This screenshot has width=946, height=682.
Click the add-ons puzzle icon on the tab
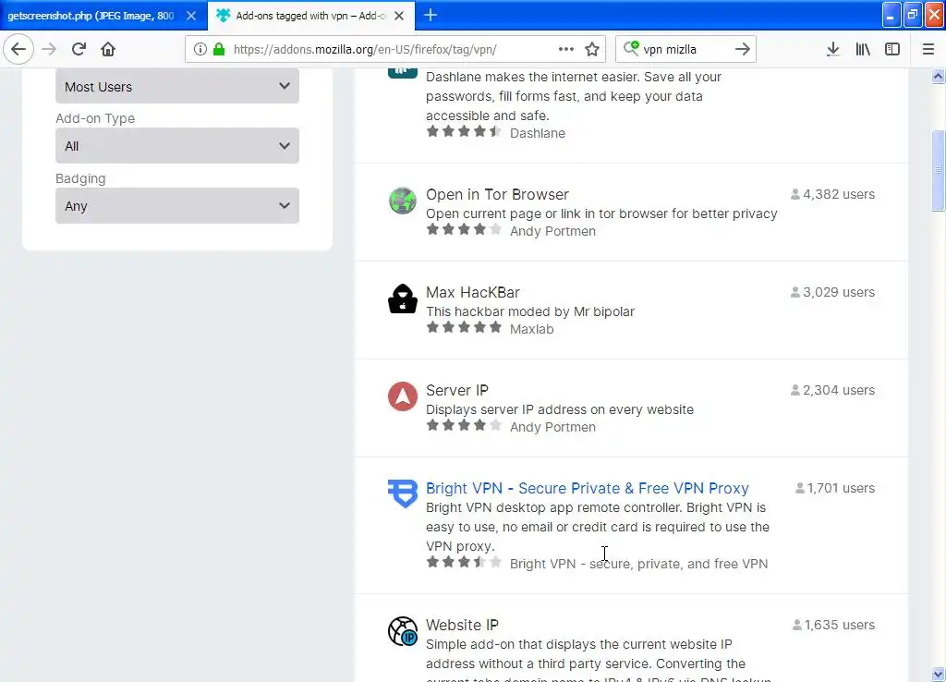224,15
